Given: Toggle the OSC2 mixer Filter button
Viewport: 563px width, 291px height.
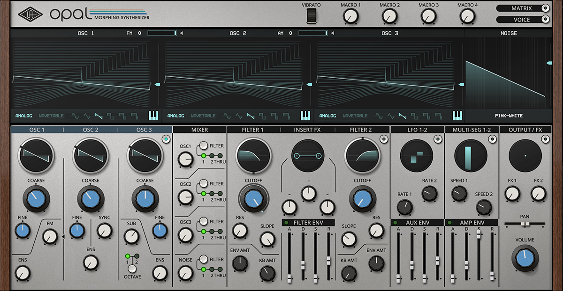Looking at the screenshot, I should click(x=204, y=184).
